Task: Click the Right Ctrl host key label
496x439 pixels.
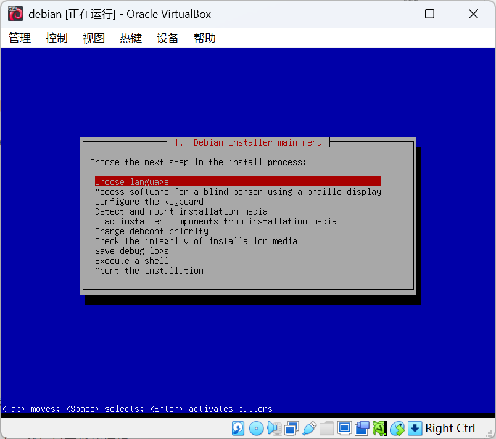Action: click(450, 429)
